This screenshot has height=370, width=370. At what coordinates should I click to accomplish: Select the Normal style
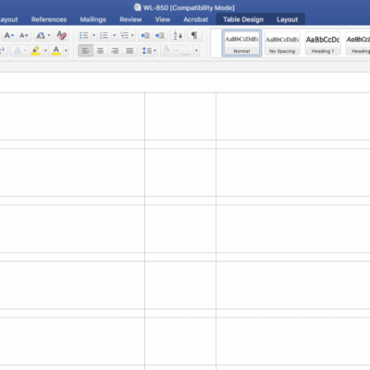(x=241, y=43)
